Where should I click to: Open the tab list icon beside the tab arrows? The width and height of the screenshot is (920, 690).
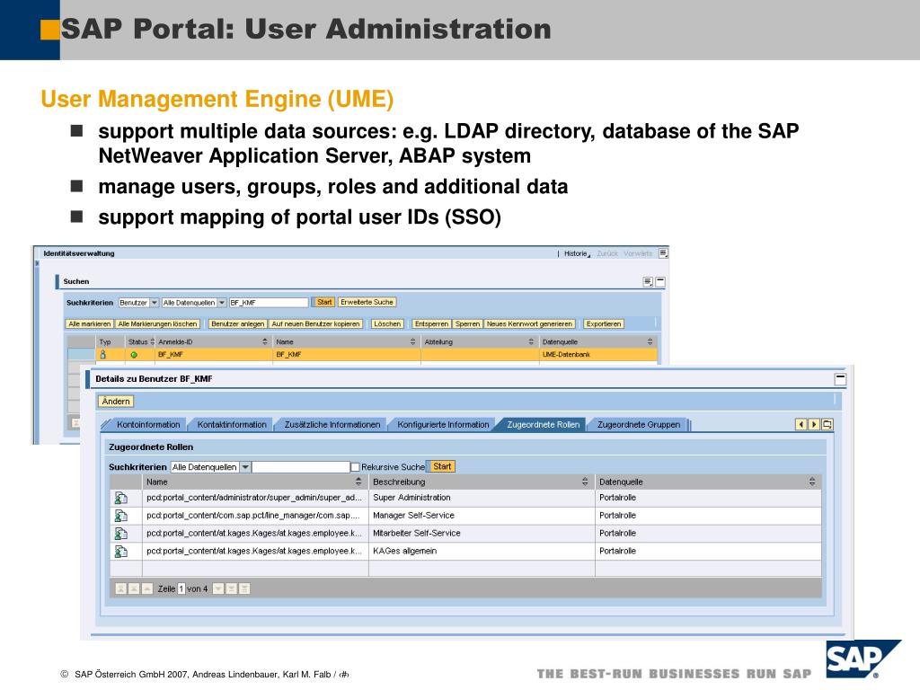[827, 424]
